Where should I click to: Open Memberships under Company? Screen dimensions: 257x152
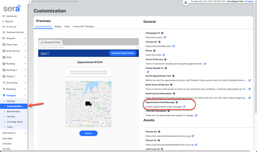(13, 111)
